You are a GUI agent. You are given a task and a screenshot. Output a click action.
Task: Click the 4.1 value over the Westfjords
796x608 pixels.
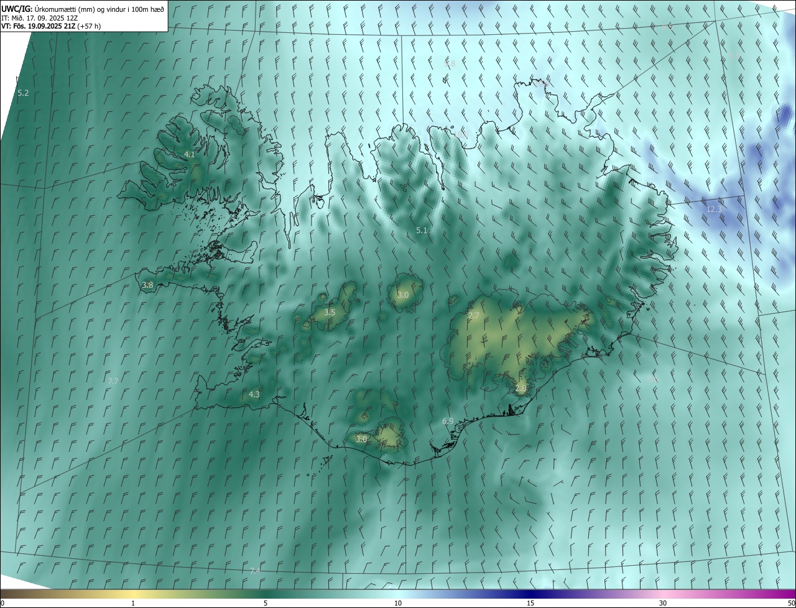[x=190, y=154]
